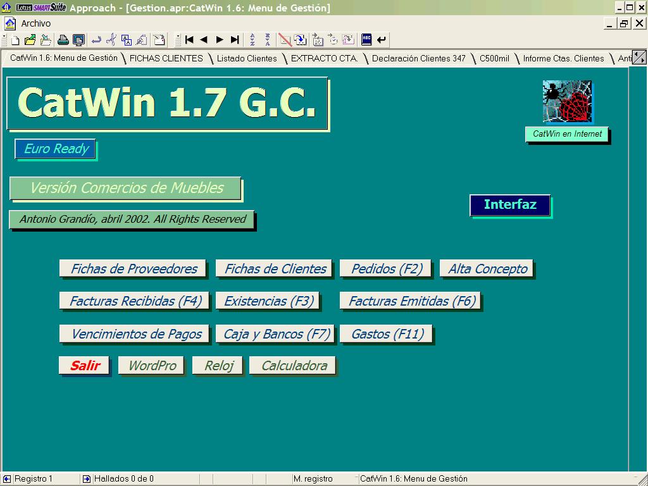Go to the first record

click(x=189, y=40)
